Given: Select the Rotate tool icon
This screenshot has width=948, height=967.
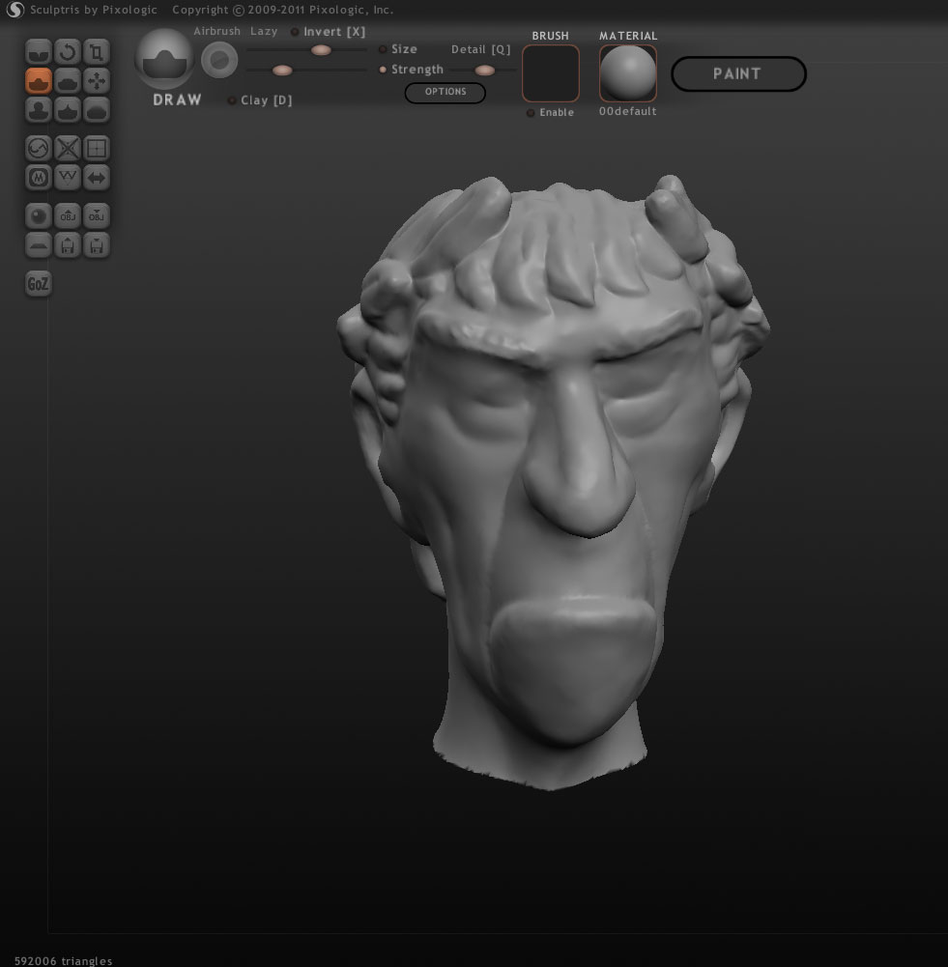Looking at the screenshot, I should [68, 52].
